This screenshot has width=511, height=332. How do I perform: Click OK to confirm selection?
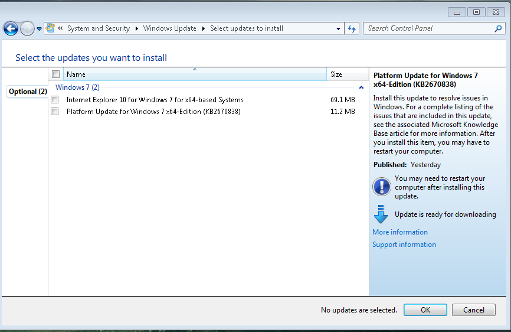coord(425,310)
